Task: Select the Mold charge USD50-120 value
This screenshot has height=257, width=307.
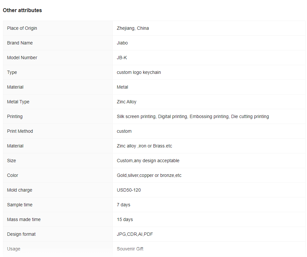Action: [129, 190]
